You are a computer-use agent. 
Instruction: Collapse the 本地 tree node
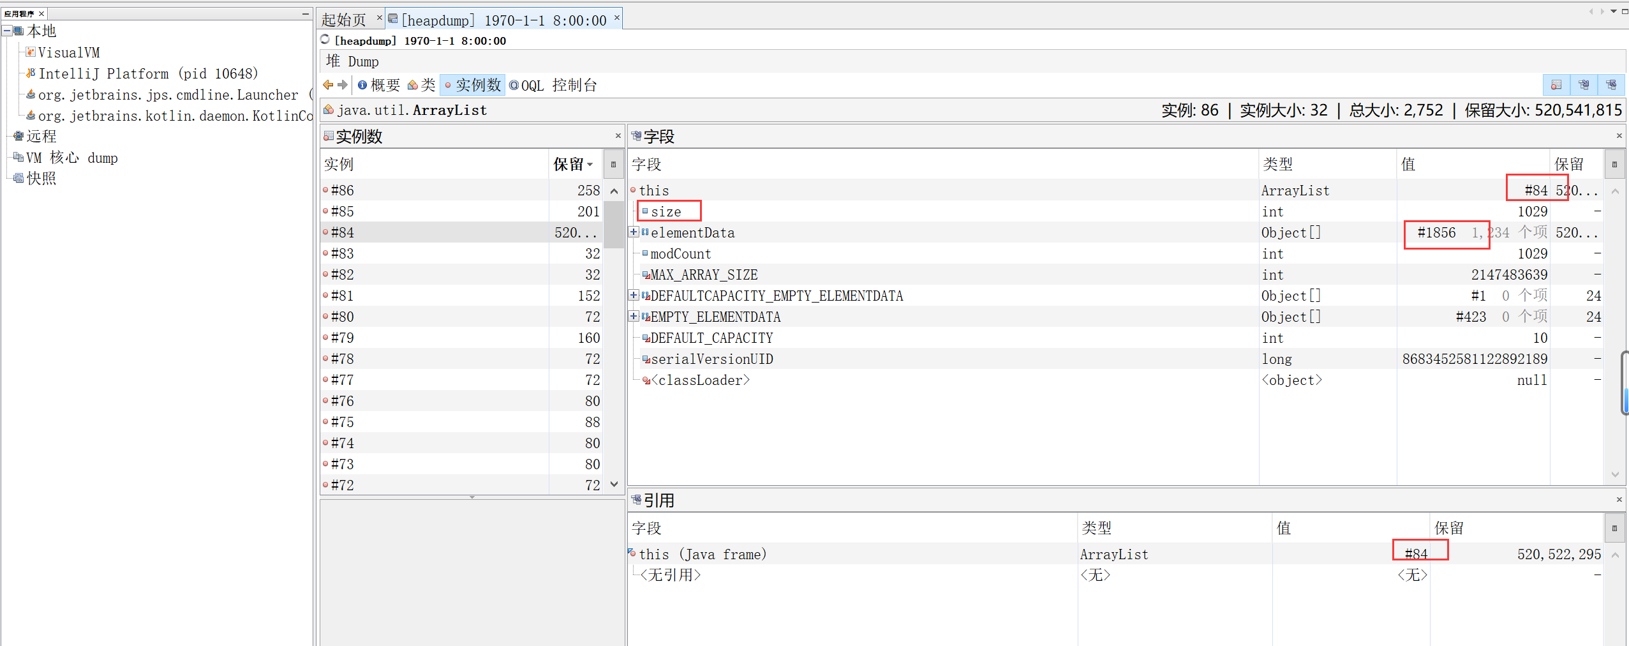(7, 31)
